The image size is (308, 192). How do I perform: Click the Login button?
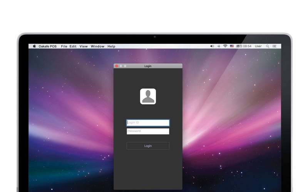(148, 146)
